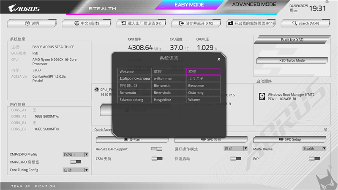Click the save and exit arrow icon
338x190 pixels.
pyautogui.click(x=182, y=23)
